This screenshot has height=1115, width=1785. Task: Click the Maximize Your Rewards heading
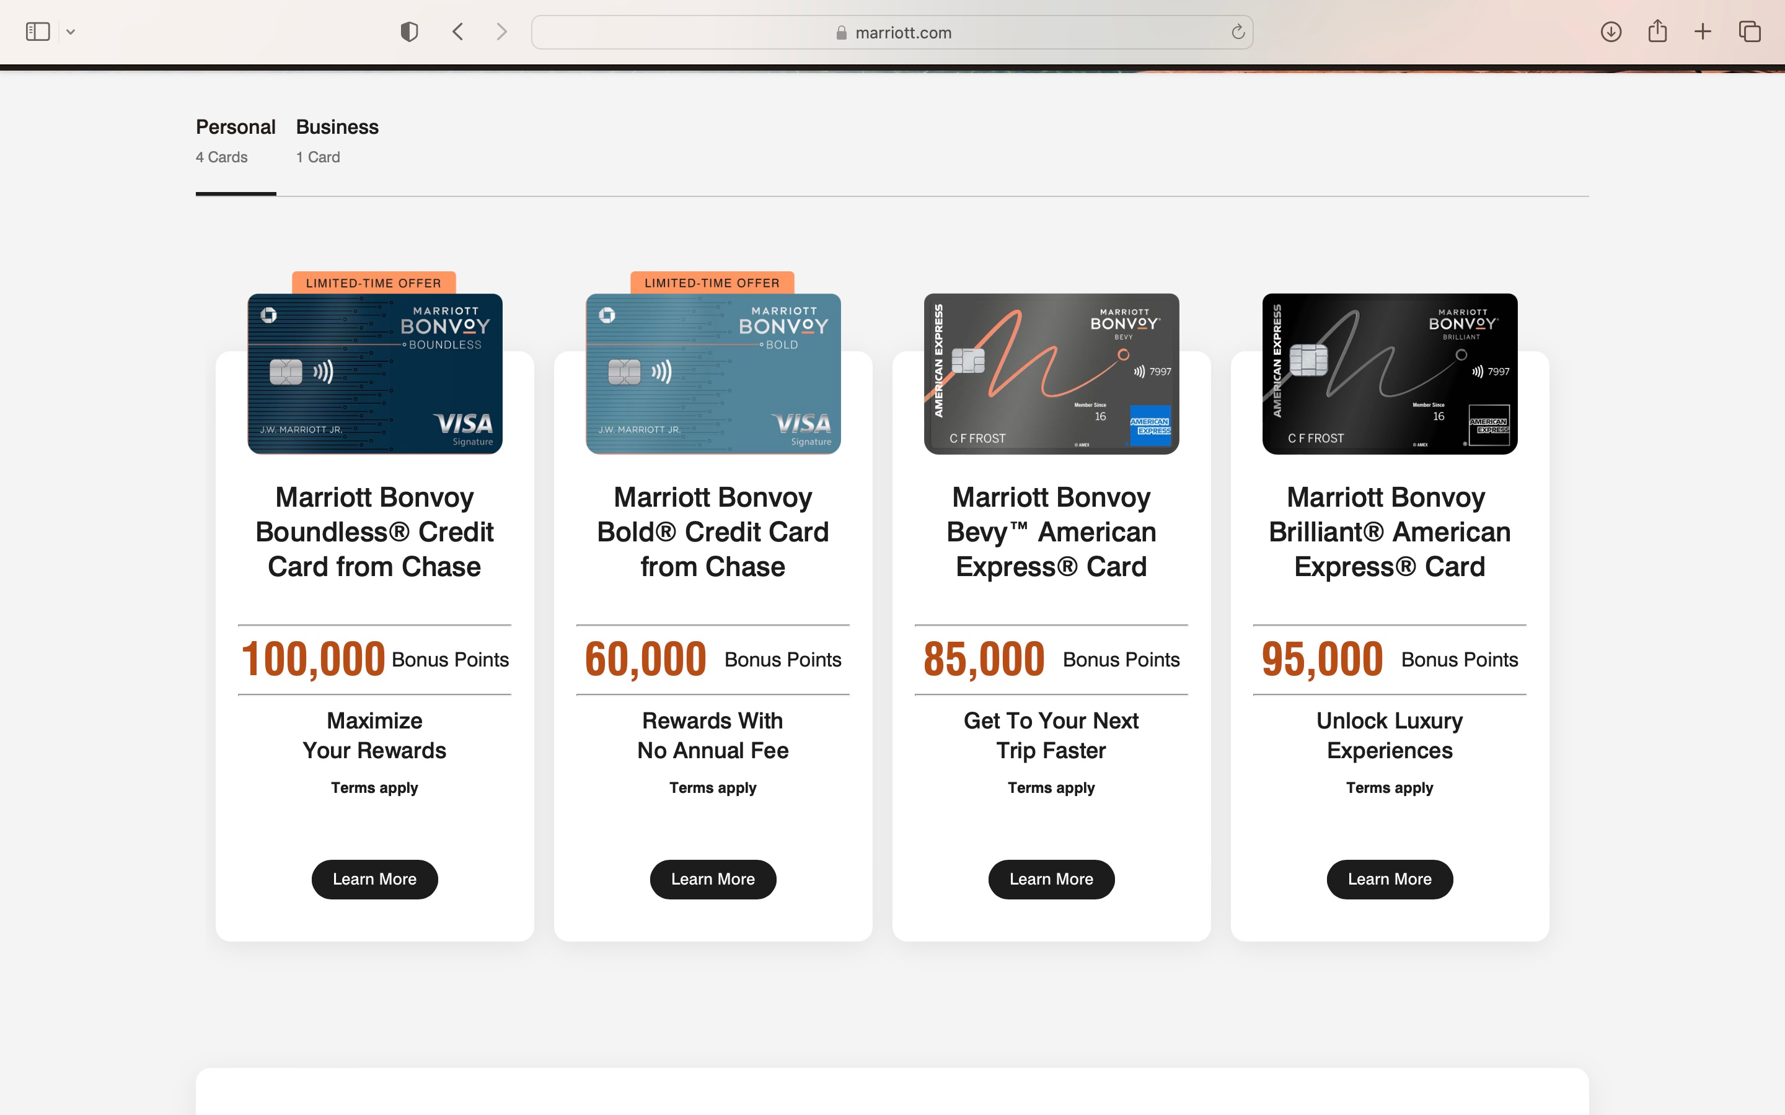pyautogui.click(x=375, y=735)
